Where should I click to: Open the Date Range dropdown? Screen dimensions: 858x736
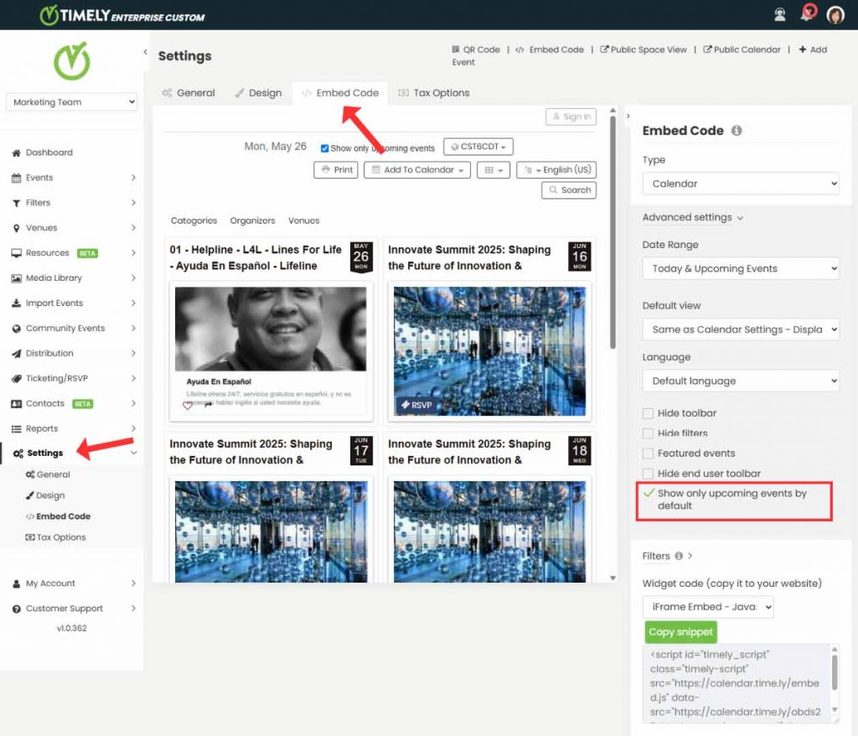coord(741,269)
